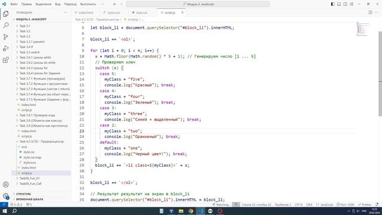Click the zoom magnifier status item
382x215 pixels.
click(x=236, y=204)
